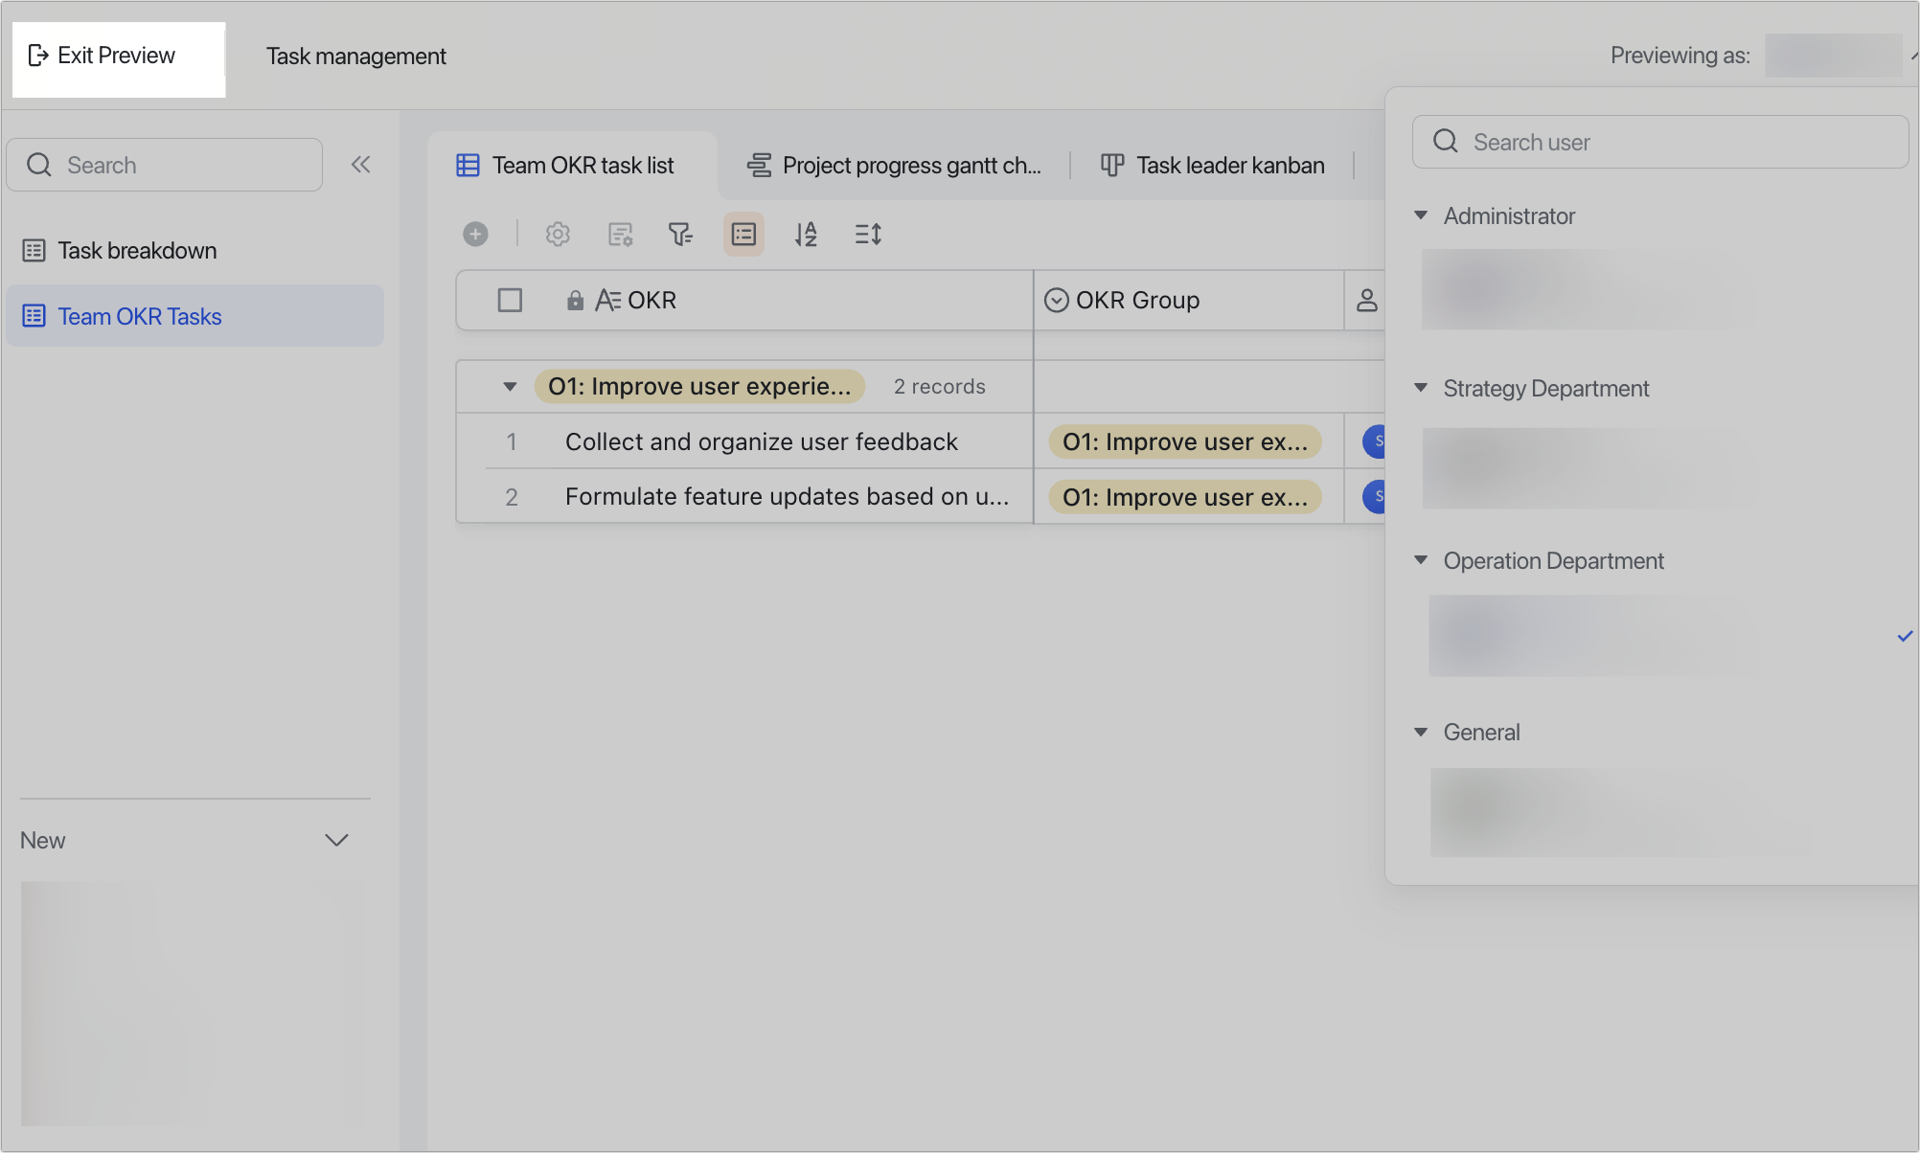Collapse the Administrator user group
1920x1153 pixels.
[x=1421, y=215]
